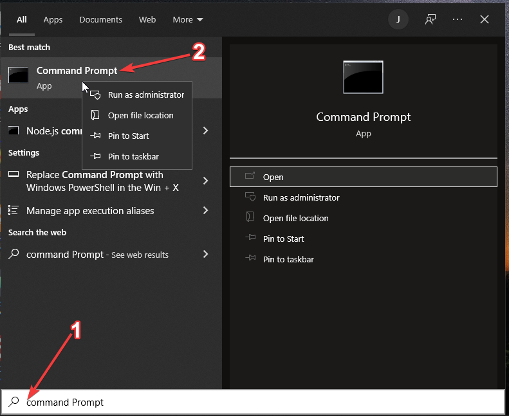Viewport: 509px width, 416px height.
Task: Choose Open file location in context menu
Action: click(137, 115)
